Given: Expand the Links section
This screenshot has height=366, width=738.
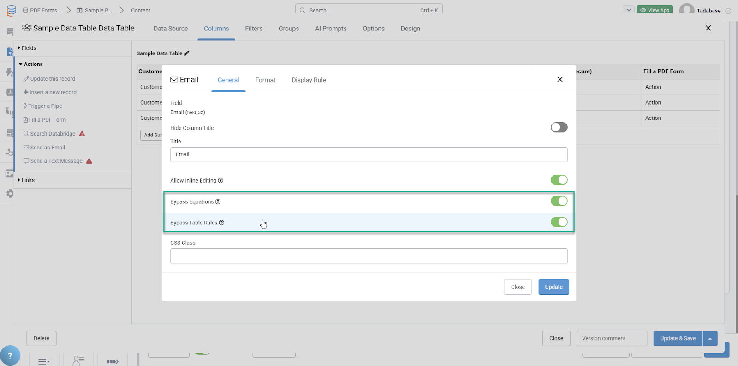Looking at the screenshot, I should tap(26, 180).
